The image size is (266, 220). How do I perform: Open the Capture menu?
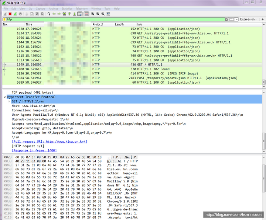(x=40, y=8)
